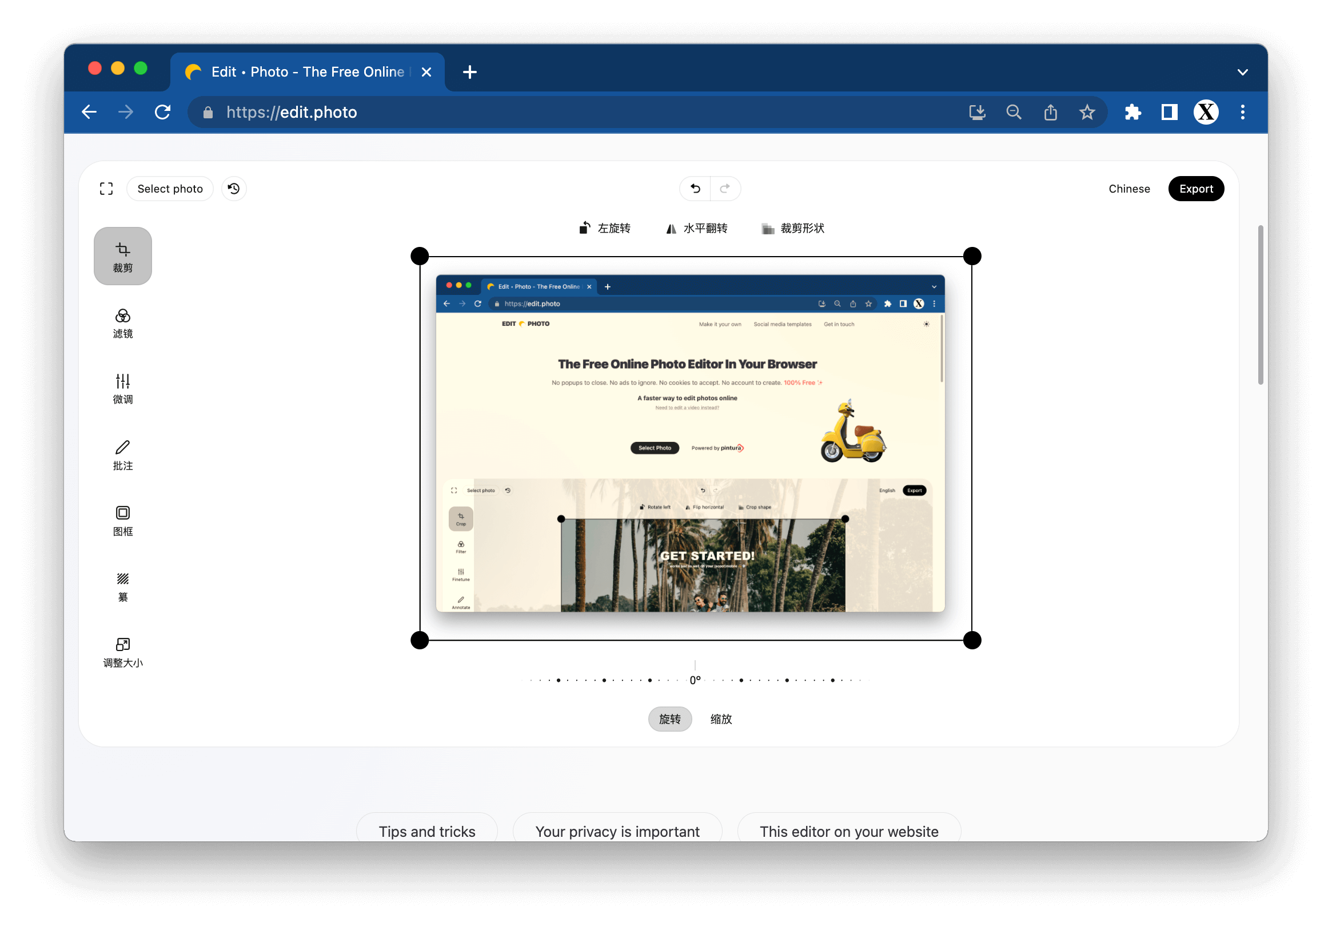Open the Redact striped-pattern tool
1332x926 pixels.
[122, 586]
